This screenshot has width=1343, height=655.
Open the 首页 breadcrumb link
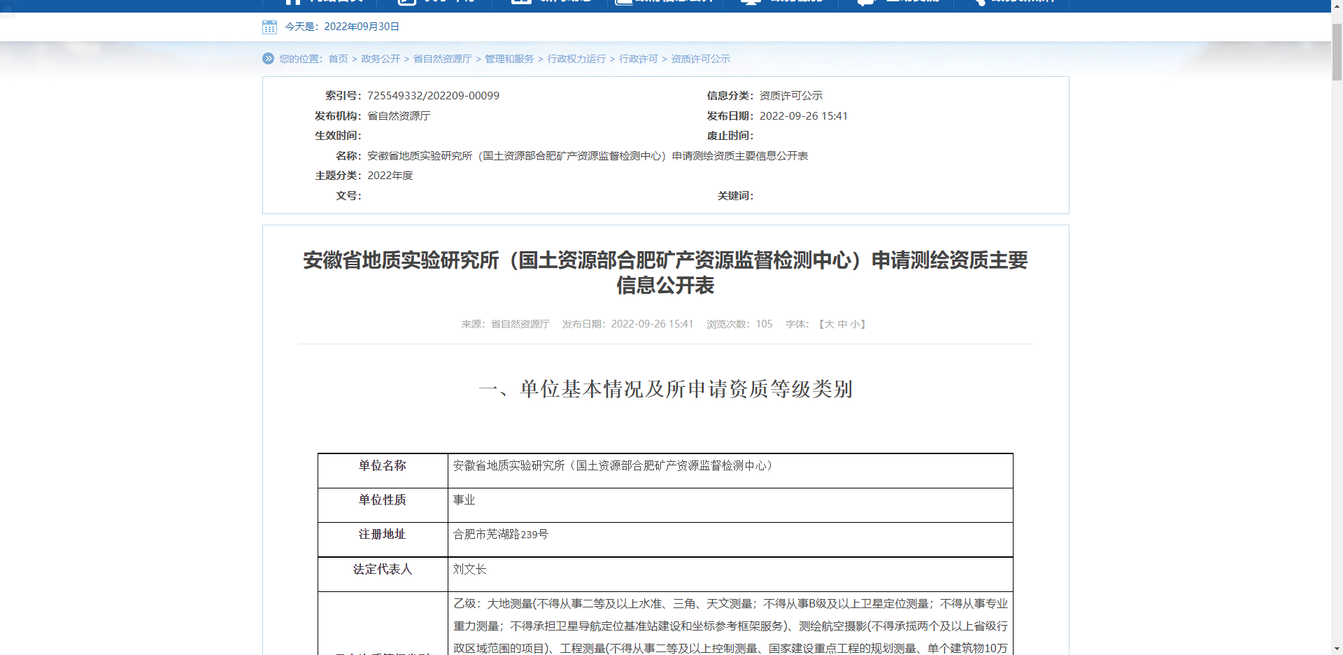(x=339, y=59)
